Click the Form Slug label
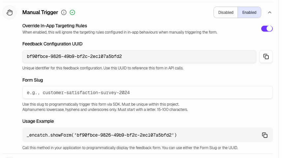This screenshot has height=158, width=282. click(x=33, y=80)
